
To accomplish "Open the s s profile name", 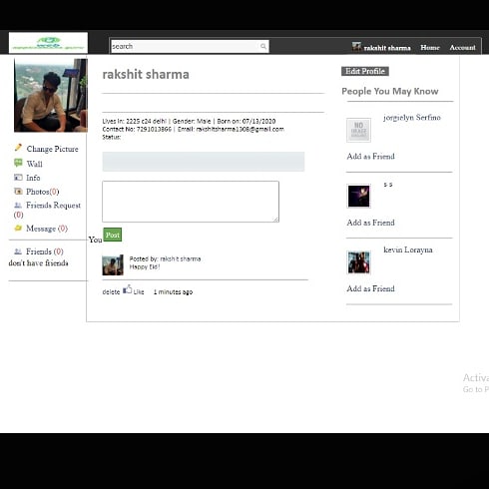I will click(388, 185).
